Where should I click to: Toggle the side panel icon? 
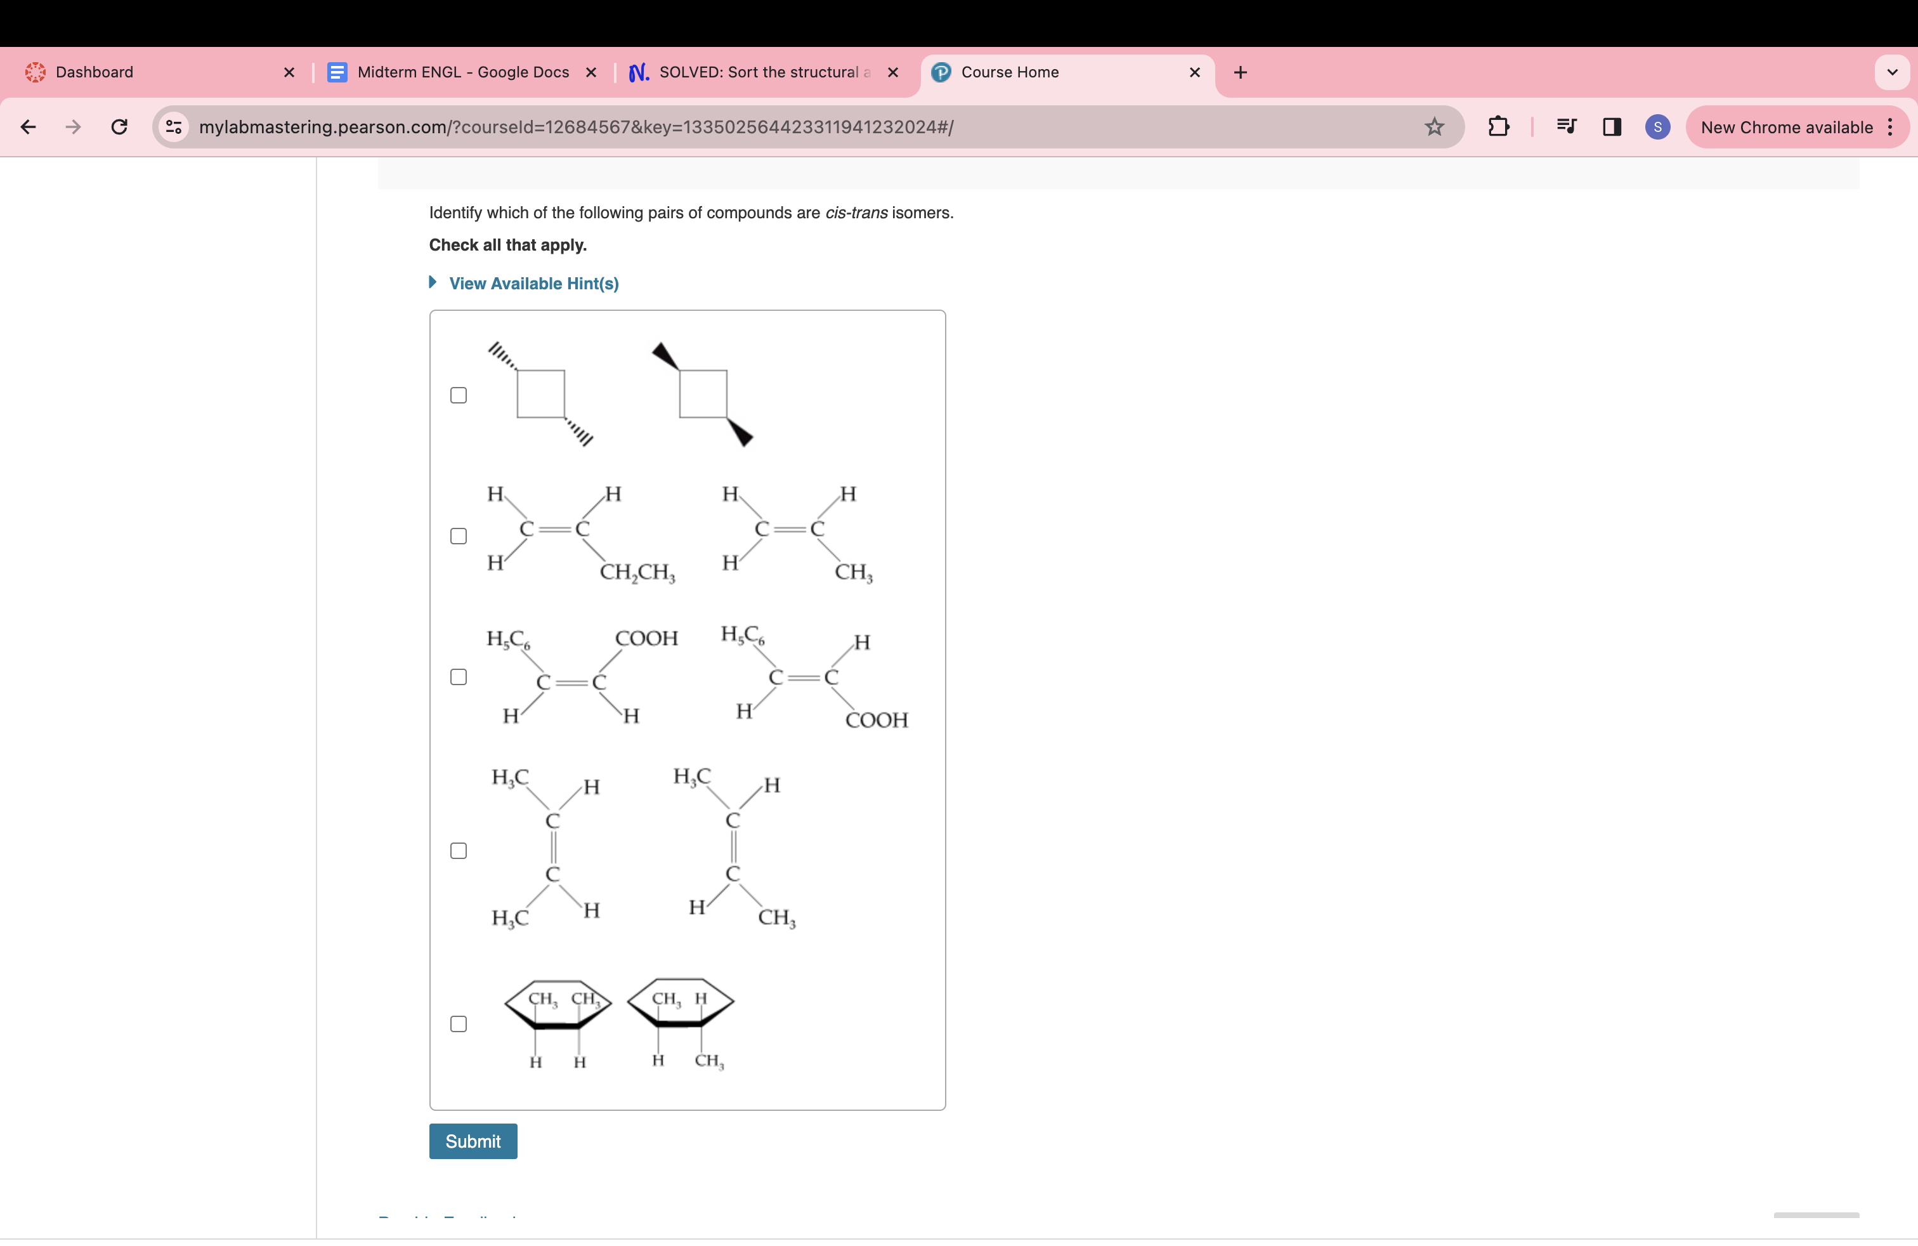(1612, 126)
